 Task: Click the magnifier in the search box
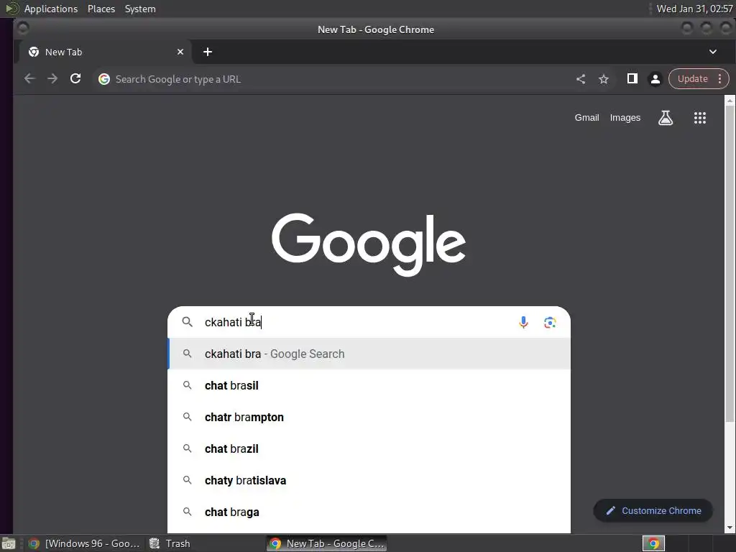tap(188, 322)
